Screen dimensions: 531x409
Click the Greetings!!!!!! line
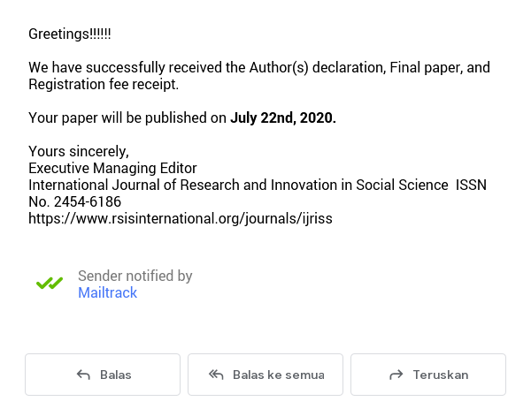[x=70, y=34]
